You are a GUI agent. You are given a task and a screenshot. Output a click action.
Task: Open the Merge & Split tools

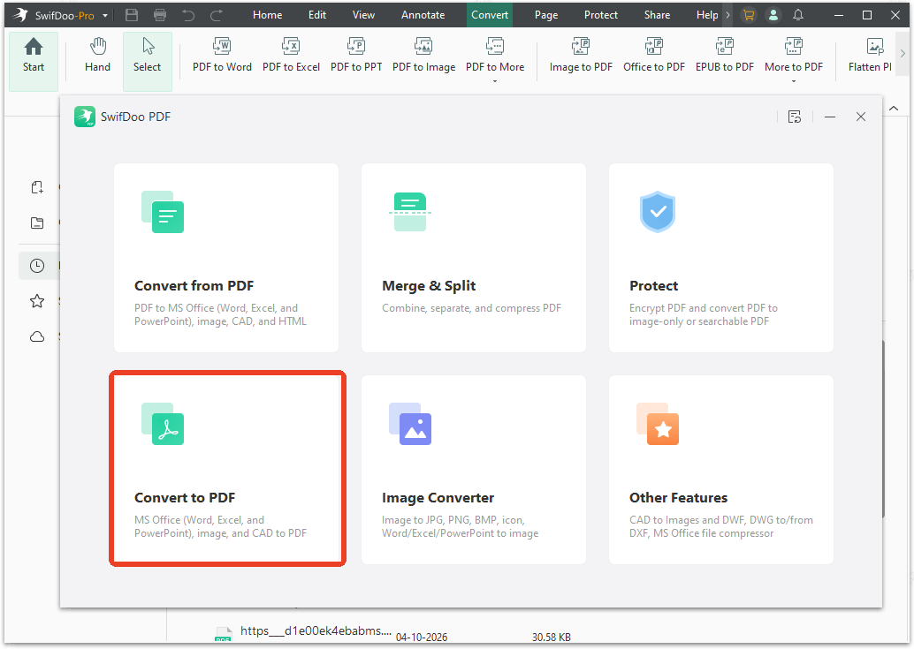click(473, 258)
